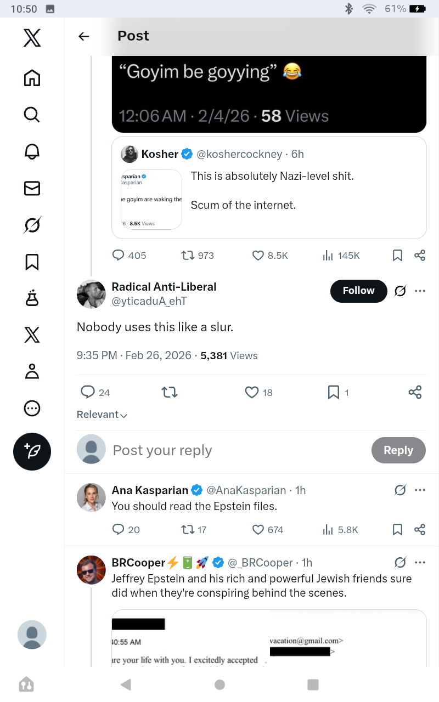The width and height of the screenshot is (439, 702).
Task: Open More options circle in sidebar
Action: (32, 408)
